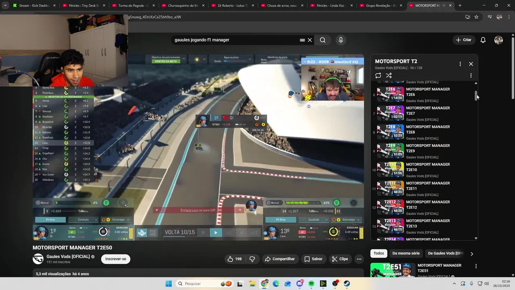Open OBS Studio from the taskbar
The image size is (515, 290).
click(335, 284)
